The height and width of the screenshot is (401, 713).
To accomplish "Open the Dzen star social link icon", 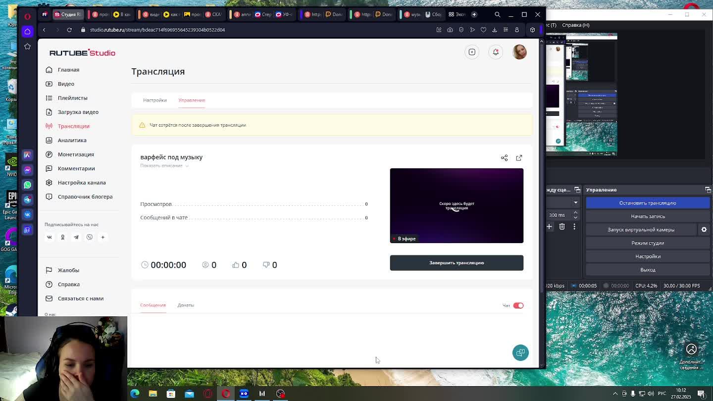I will [102, 237].
